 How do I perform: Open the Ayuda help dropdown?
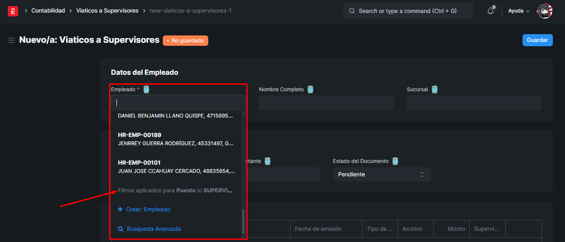[518, 11]
